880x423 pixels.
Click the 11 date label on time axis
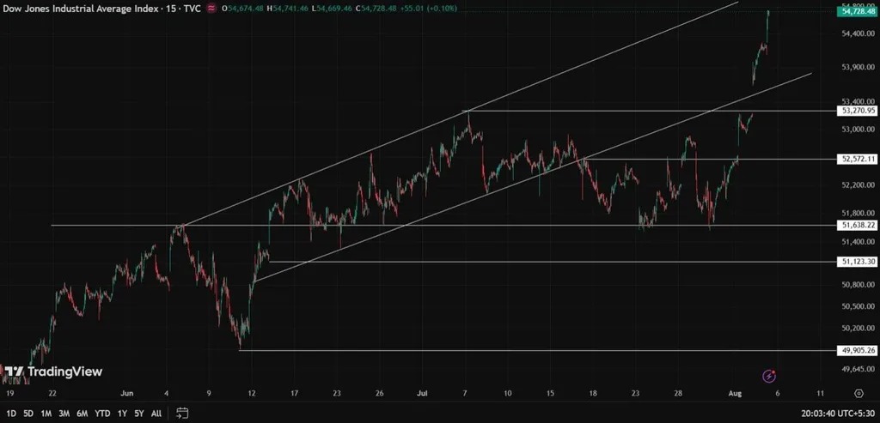coord(820,393)
